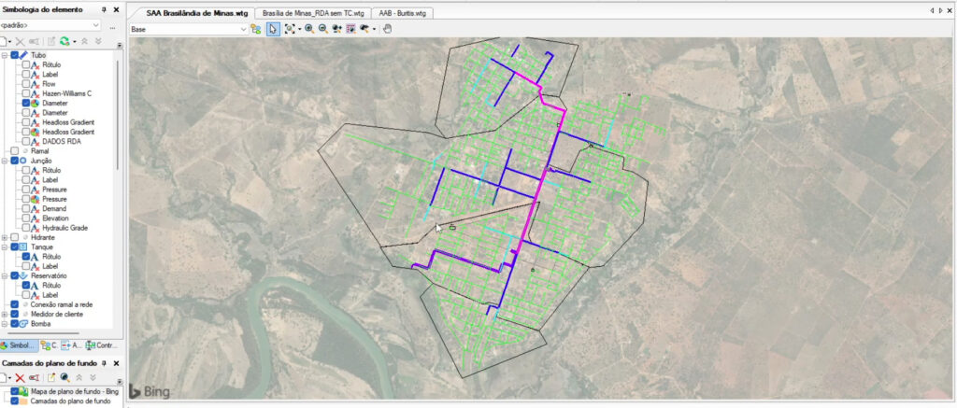Click the ellipsis button beside padrão dropdown
This screenshot has width=957, height=408.
tap(112, 27)
